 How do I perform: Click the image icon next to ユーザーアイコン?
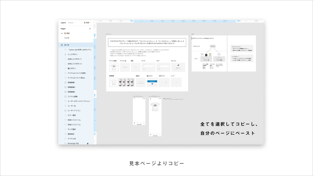coord(65,111)
